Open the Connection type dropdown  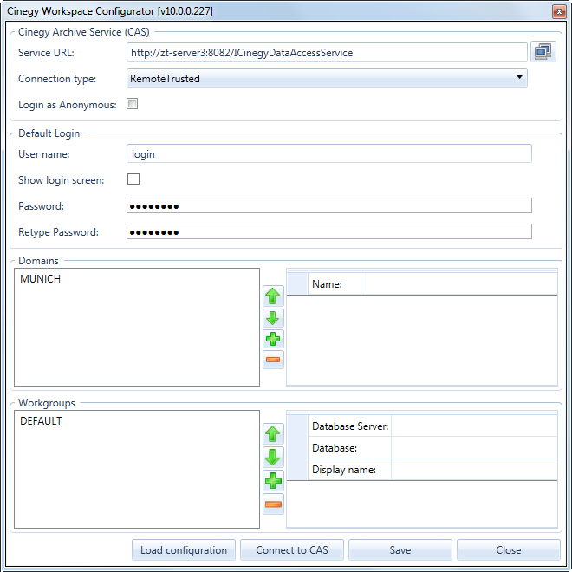tap(327, 78)
